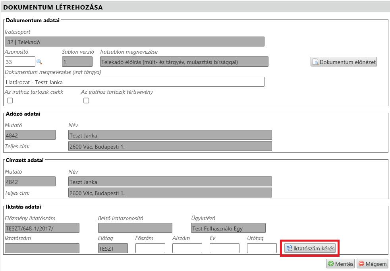Click the Előtag field containing TESZT
Viewport: 390px width, 271px height.
click(113, 248)
